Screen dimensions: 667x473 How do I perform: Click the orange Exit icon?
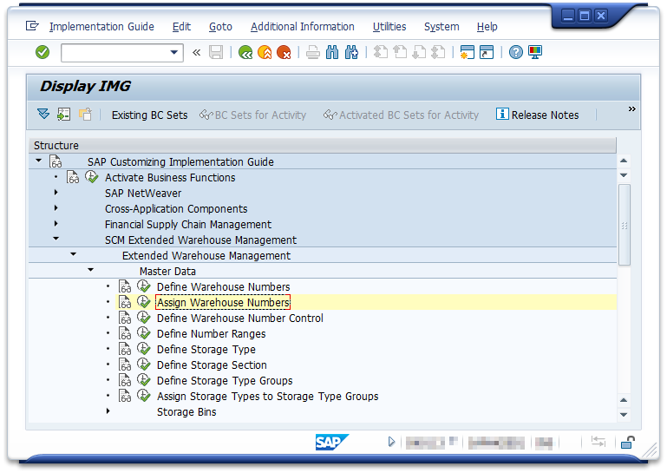point(265,53)
